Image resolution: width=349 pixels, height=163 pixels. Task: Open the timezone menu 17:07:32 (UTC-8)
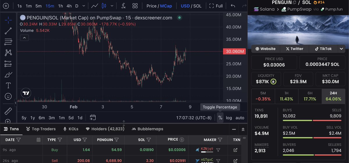point(194,118)
